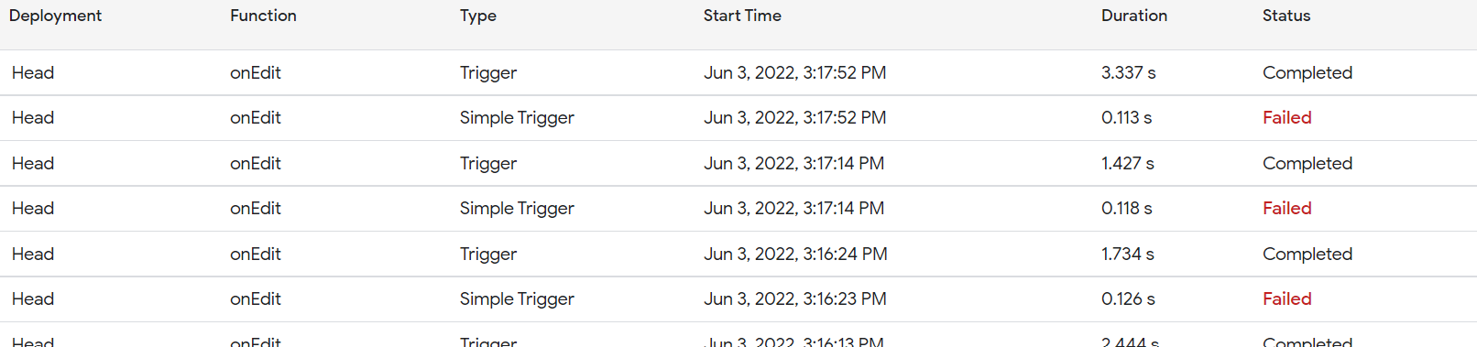Click the Start Time column header
The height and width of the screenshot is (347, 1477).
click(742, 16)
